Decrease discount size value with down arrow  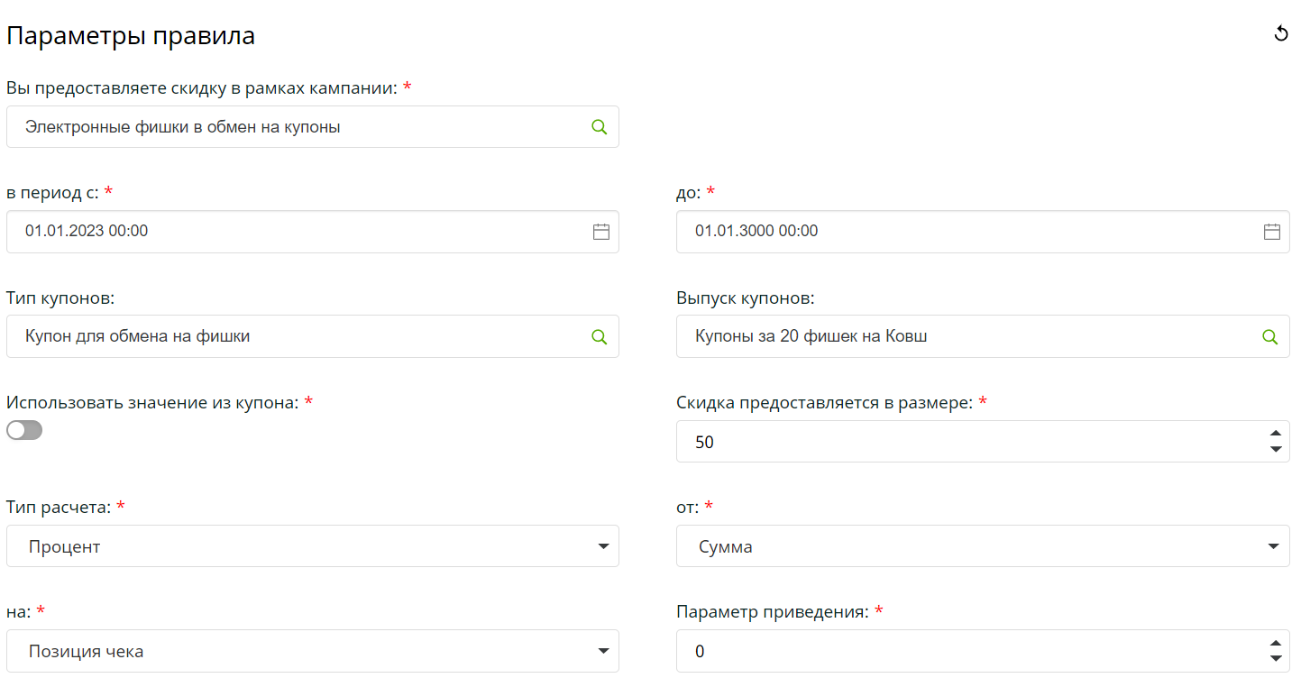[1275, 449]
